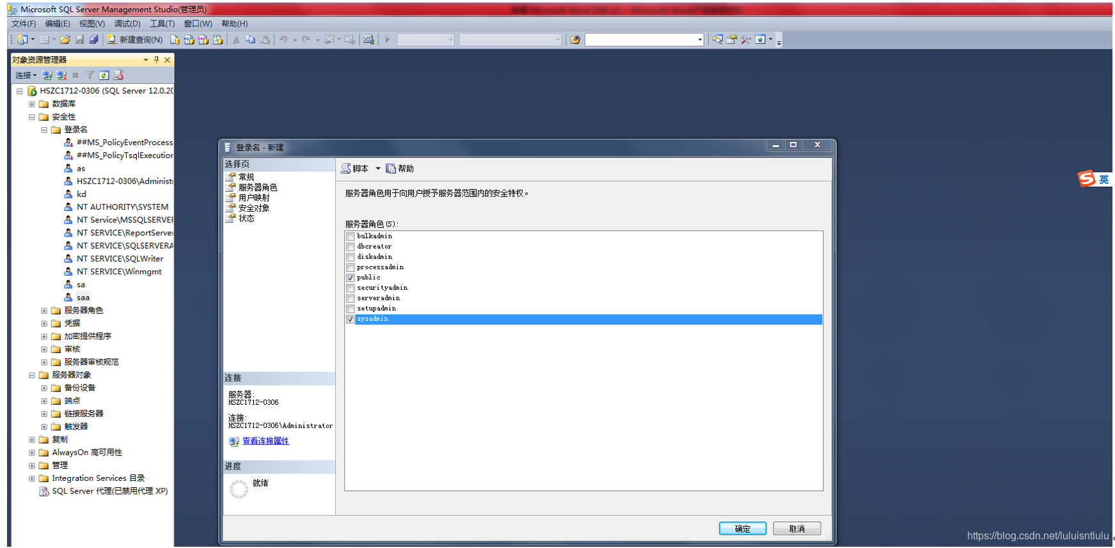
Task: Collapse the 服务器对象 node
Action: (31, 375)
